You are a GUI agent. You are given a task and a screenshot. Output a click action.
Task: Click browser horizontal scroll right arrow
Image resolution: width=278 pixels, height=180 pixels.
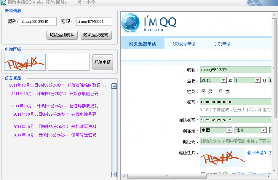[x=268, y=176]
